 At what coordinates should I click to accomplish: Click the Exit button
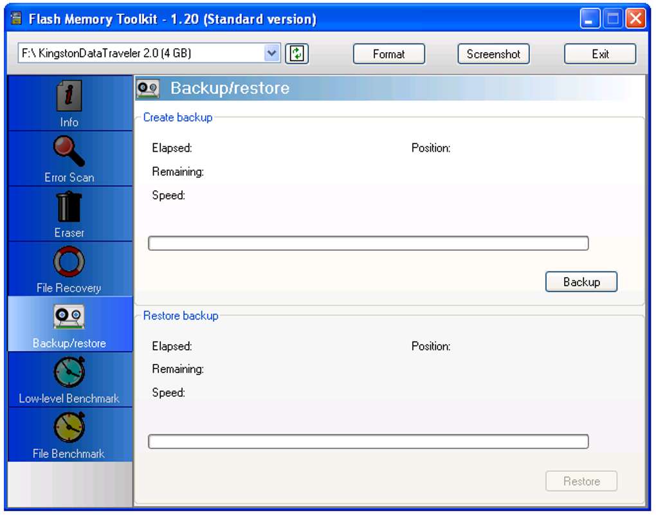pos(600,54)
